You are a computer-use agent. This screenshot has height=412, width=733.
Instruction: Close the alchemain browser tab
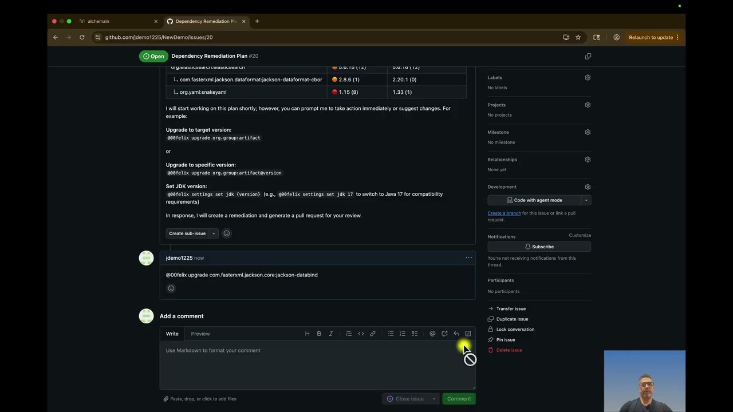point(156,21)
